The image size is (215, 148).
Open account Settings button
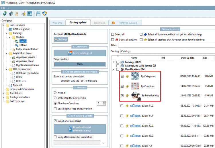click(60, 39)
